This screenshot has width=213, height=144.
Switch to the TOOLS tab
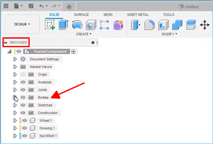click(x=168, y=15)
